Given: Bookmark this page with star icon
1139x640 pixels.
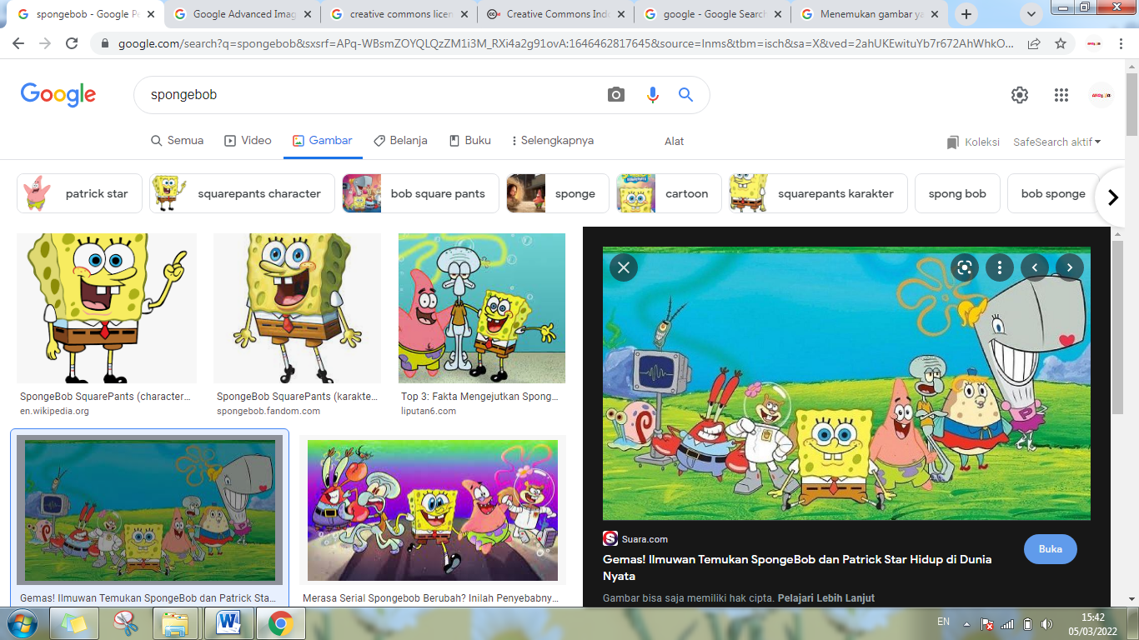Looking at the screenshot, I should pyautogui.click(x=1061, y=43).
